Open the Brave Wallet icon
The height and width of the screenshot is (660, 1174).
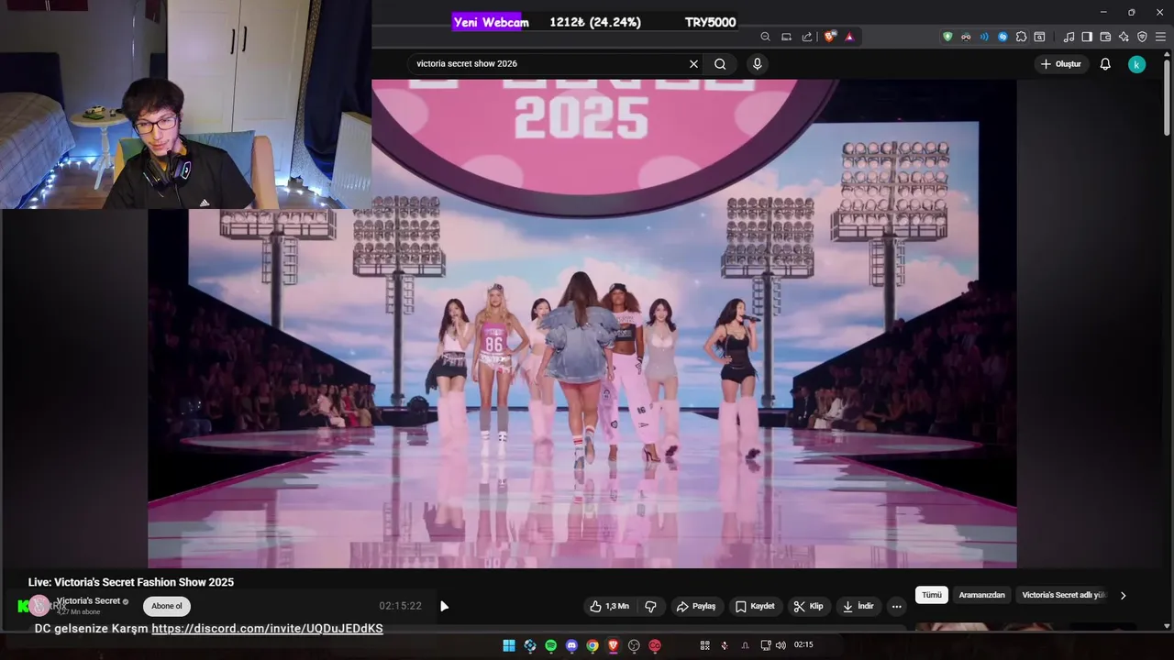(1105, 37)
